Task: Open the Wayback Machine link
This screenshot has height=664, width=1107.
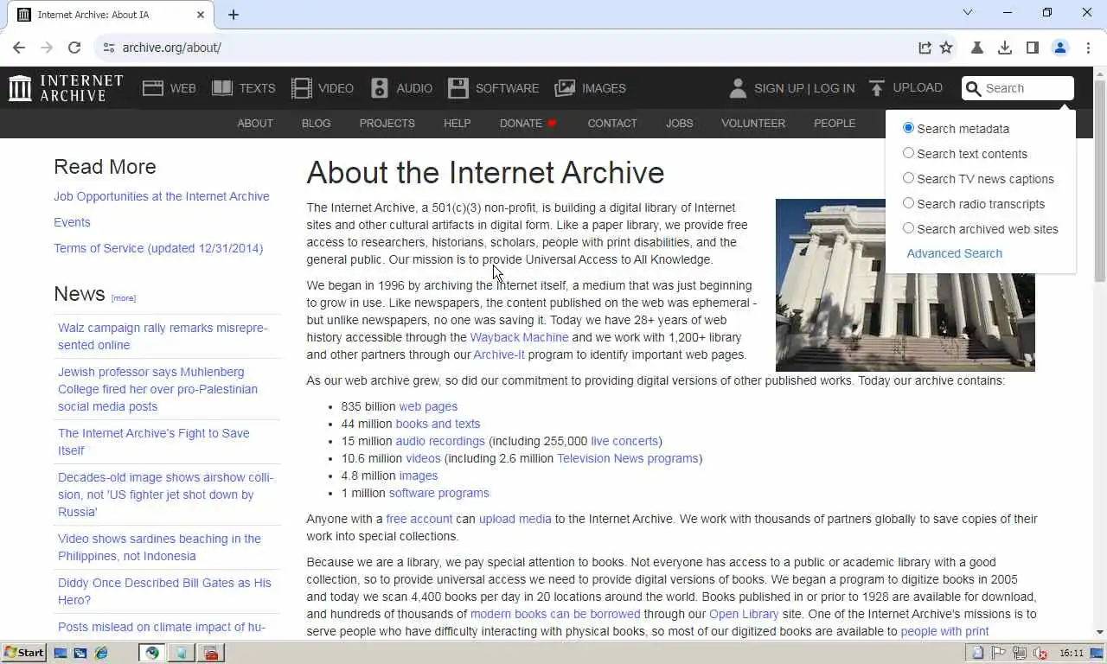Action: pyautogui.click(x=519, y=337)
